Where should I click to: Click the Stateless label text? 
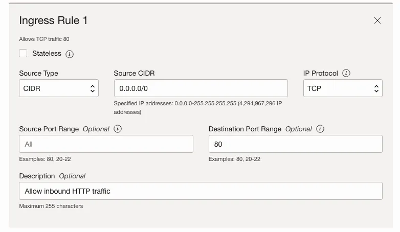click(47, 53)
